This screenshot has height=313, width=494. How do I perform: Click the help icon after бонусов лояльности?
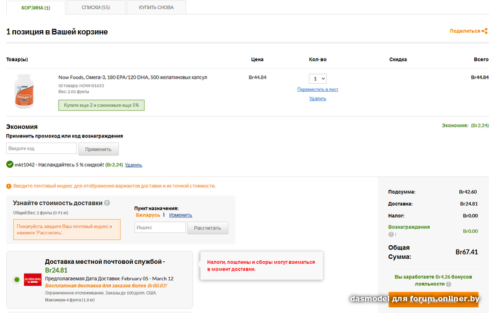pos(449,284)
